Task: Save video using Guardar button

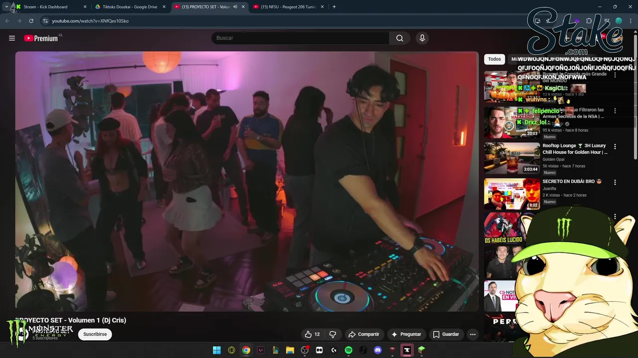Action: coord(446,334)
